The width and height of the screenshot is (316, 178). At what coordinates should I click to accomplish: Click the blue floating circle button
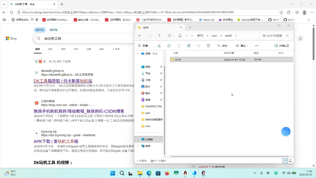click(x=286, y=132)
